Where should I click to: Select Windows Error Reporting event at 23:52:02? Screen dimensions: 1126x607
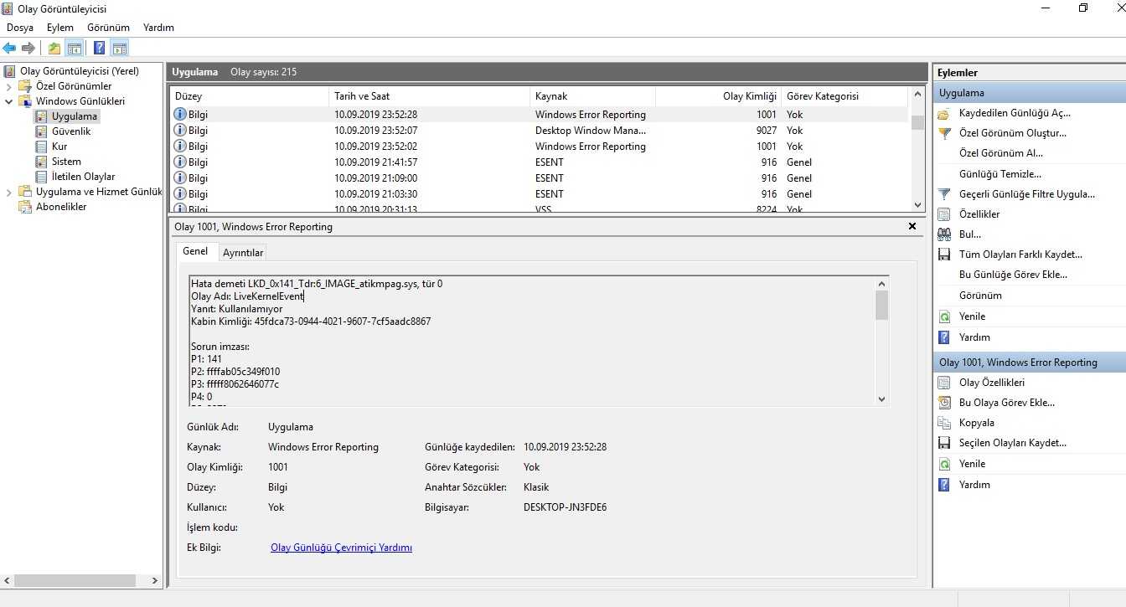[540, 147]
